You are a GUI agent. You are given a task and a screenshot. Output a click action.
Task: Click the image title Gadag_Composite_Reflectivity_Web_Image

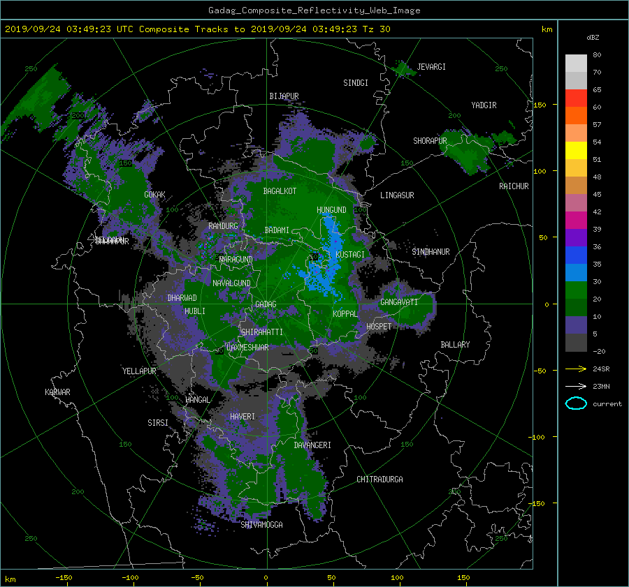click(x=314, y=10)
